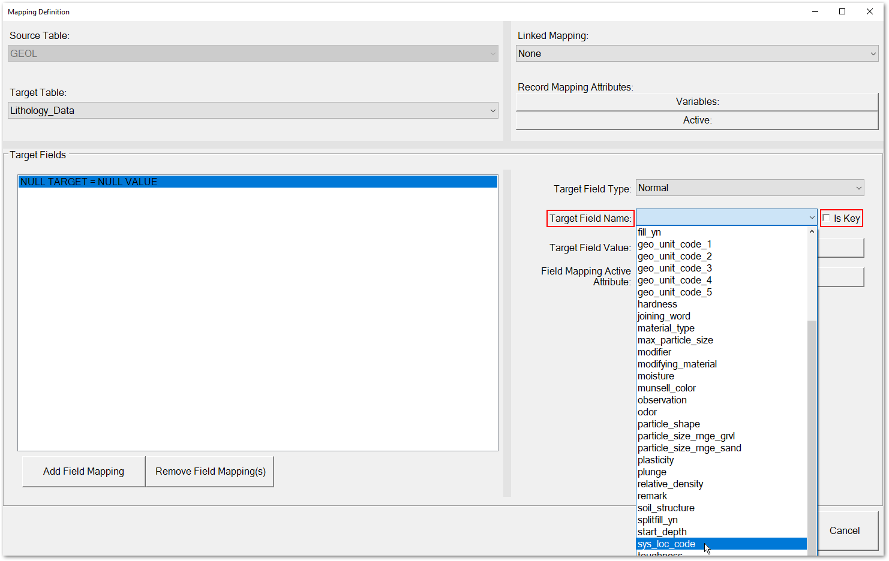The height and width of the screenshot is (561, 889).
Task: Collapse the Target Field Name combo box arrow
Action: [x=812, y=218]
